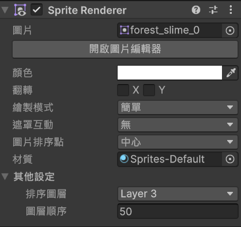The height and width of the screenshot is (227, 241).
Task: Enable the flip X checkbox
Action: coord(123,90)
